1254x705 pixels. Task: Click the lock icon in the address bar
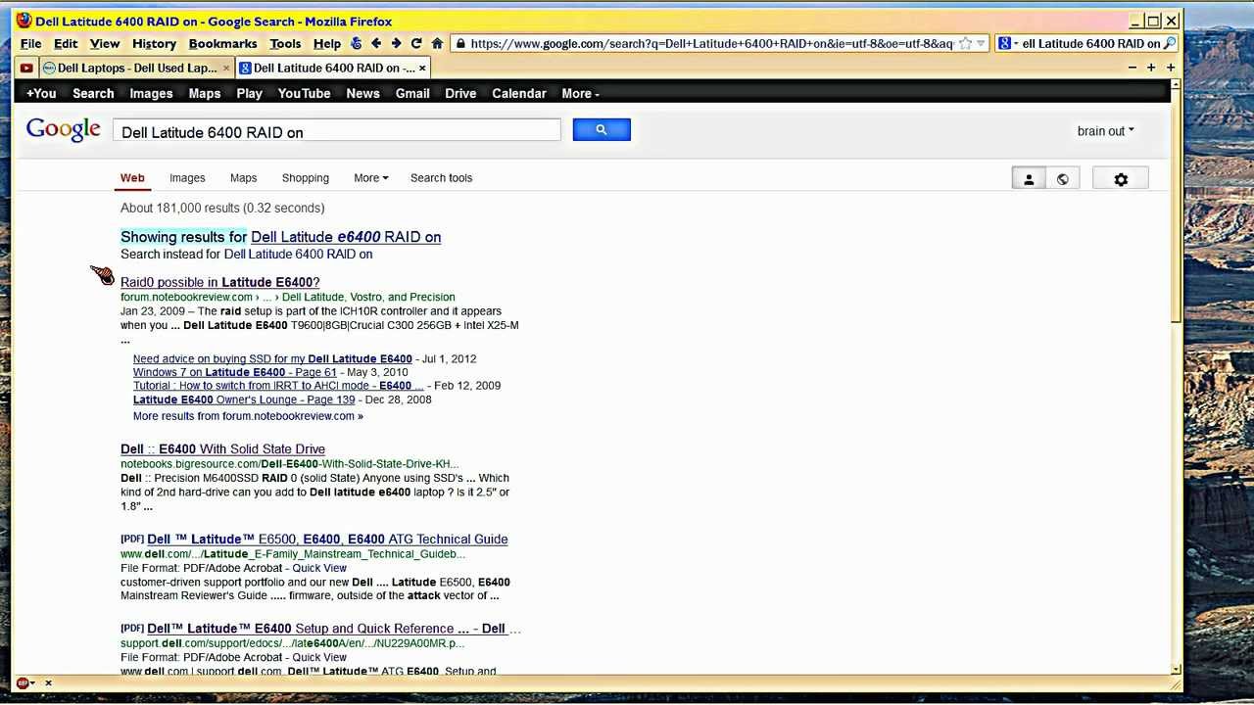click(460, 43)
